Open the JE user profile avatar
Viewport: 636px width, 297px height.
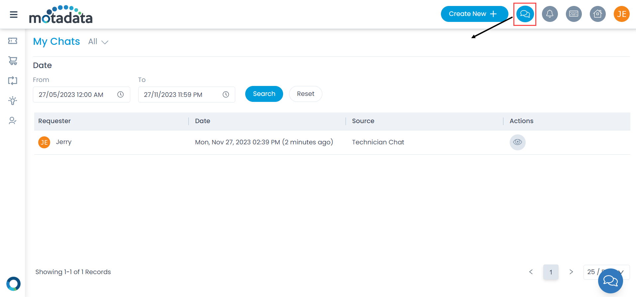click(621, 14)
